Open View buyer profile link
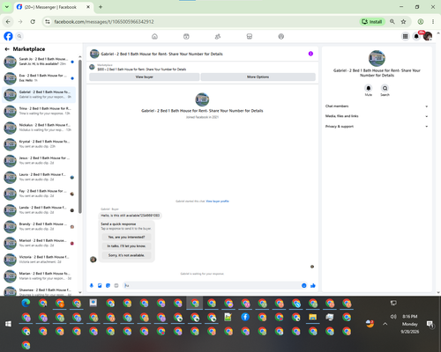 217,202
